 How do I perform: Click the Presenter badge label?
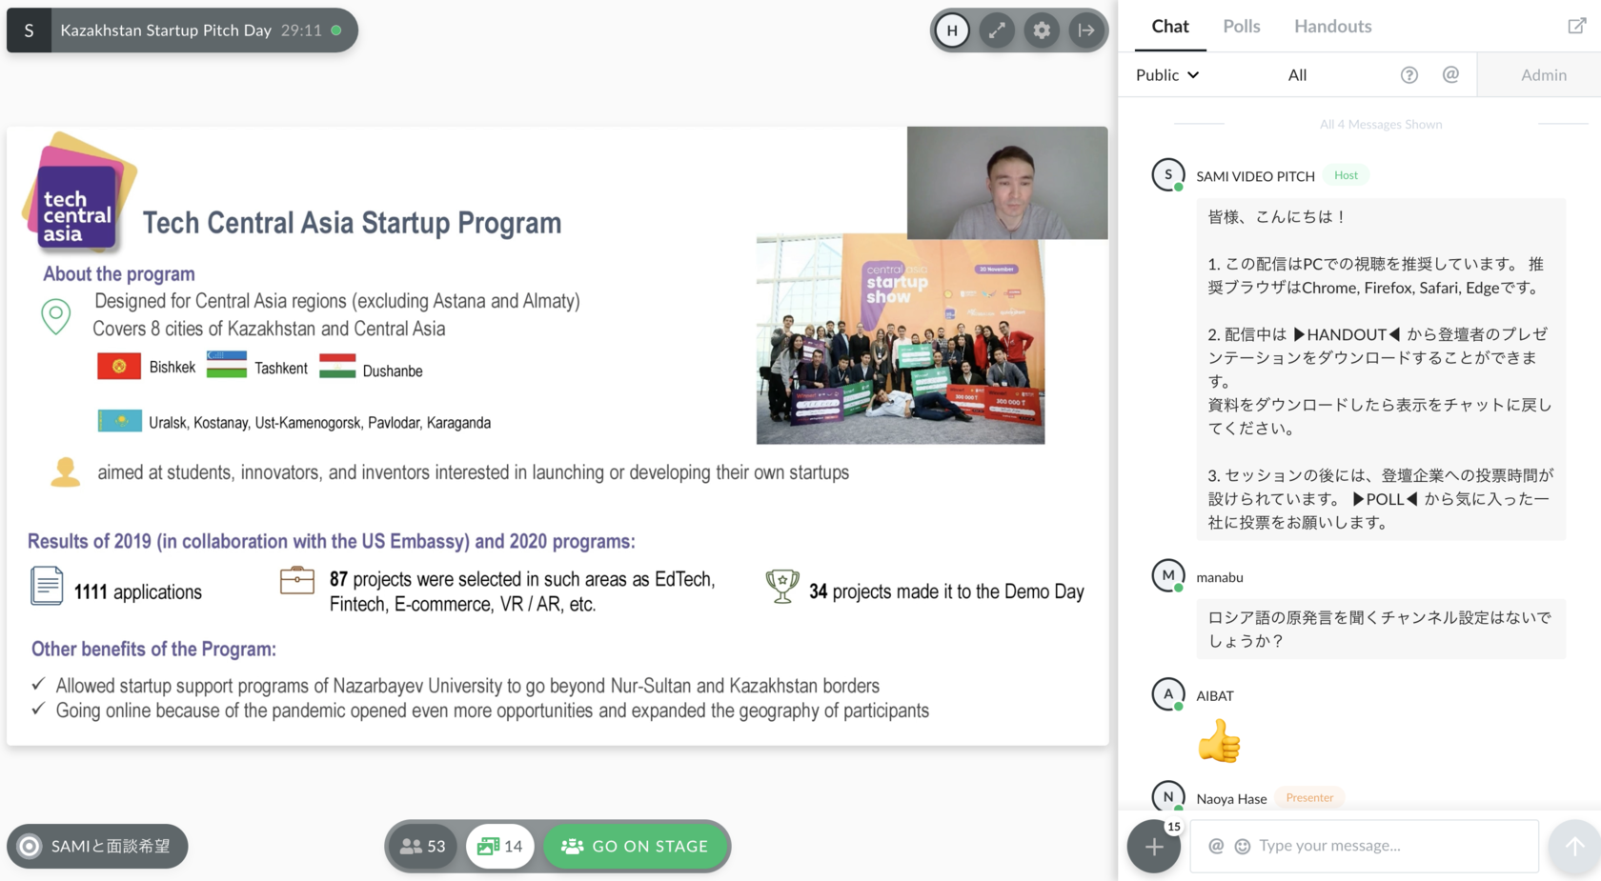(1309, 798)
